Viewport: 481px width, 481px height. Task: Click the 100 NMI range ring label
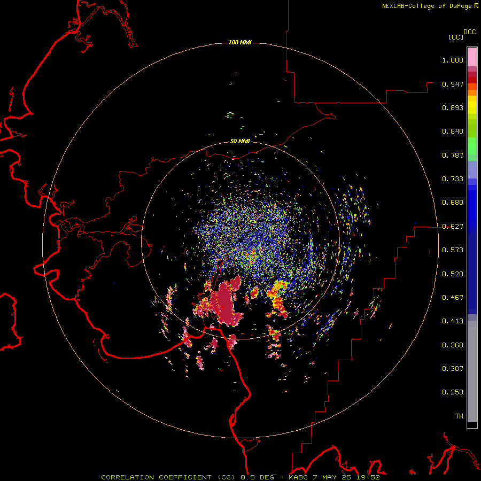tap(240, 42)
